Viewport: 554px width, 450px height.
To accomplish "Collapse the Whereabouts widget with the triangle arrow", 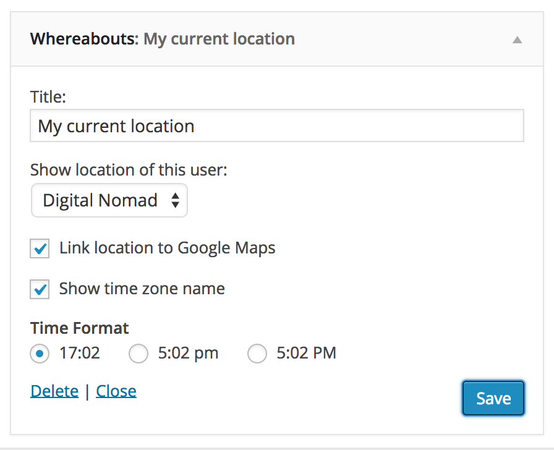I will coord(517,40).
